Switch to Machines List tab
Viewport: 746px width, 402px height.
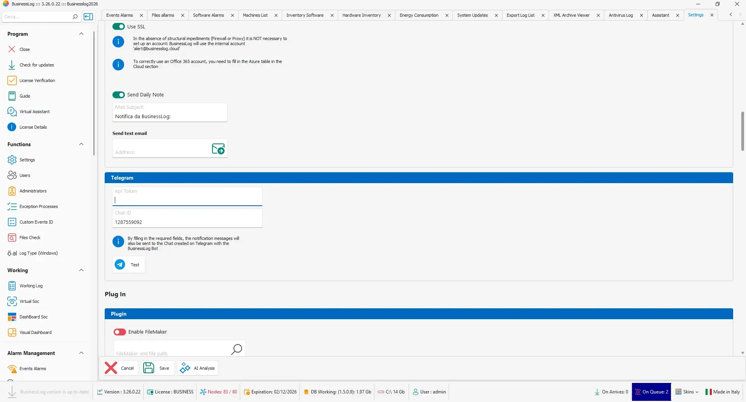[x=255, y=15]
